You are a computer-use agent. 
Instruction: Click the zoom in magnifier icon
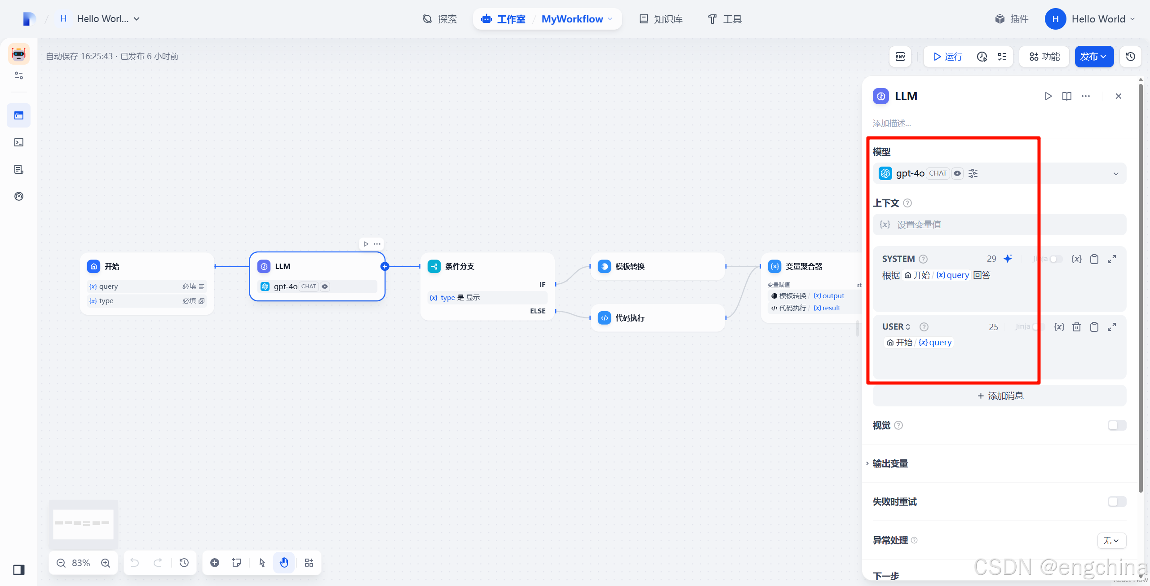tap(106, 563)
